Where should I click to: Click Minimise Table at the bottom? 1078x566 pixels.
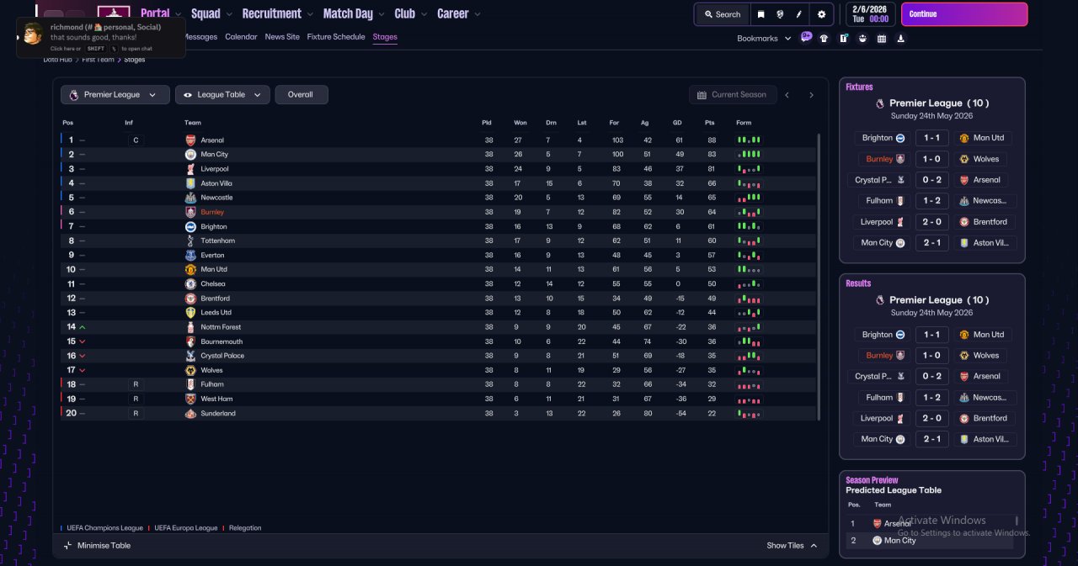(x=97, y=546)
